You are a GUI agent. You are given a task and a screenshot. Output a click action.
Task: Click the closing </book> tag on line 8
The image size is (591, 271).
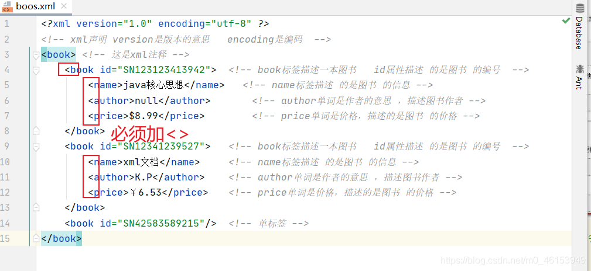pyautogui.click(x=85, y=131)
